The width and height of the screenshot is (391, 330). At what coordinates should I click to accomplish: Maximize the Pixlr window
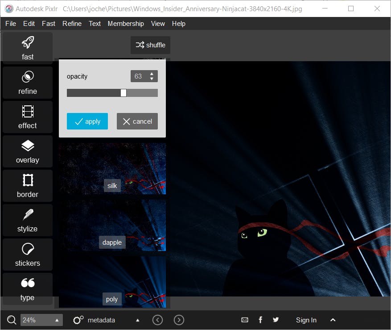tap(350, 8)
